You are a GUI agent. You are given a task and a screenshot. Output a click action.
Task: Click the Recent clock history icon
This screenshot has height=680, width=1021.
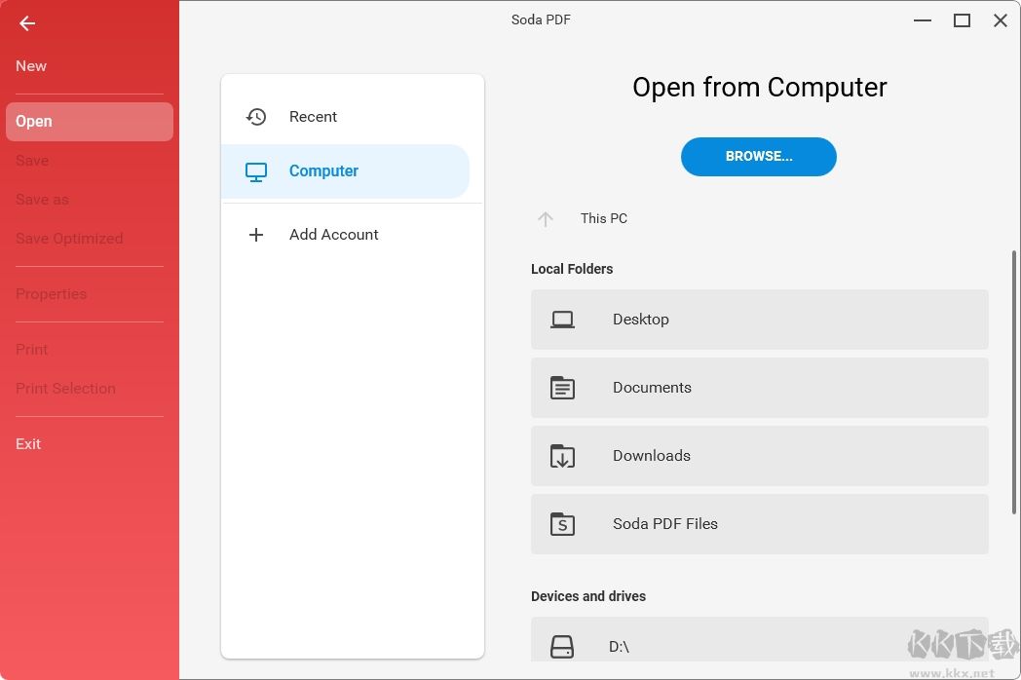256,117
